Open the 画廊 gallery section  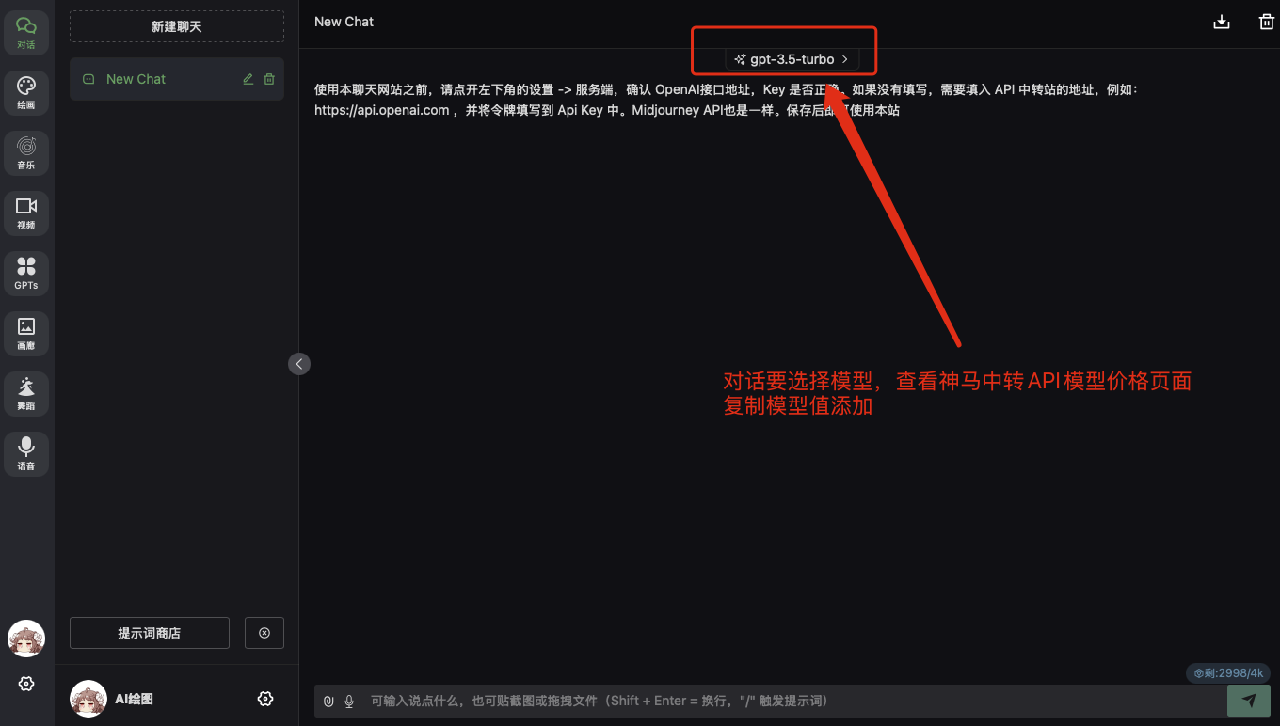tap(26, 334)
